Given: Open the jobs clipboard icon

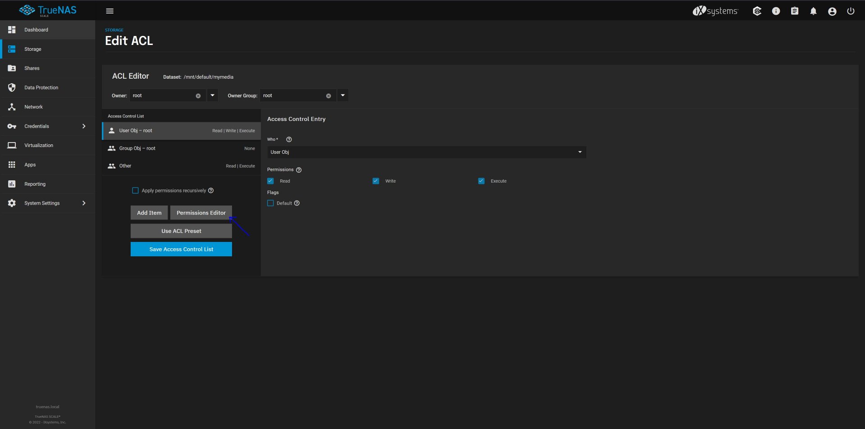Looking at the screenshot, I should pos(795,11).
